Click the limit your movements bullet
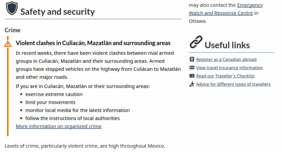Image resolution: width=282 pixels, height=152 pixels. click(x=50, y=102)
